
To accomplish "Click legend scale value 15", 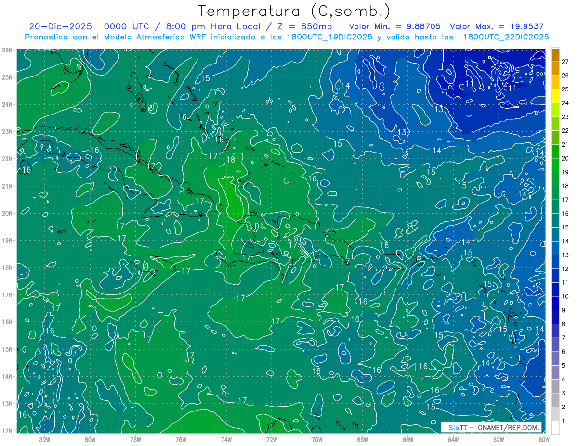I will (565, 228).
